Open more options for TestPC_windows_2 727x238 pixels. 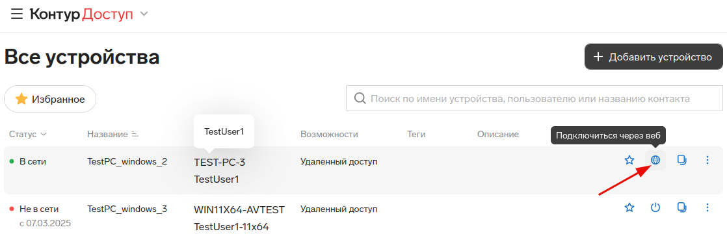click(x=707, y=160)
